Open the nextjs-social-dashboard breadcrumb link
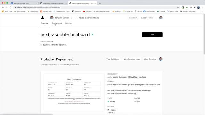 click(89, 18)
